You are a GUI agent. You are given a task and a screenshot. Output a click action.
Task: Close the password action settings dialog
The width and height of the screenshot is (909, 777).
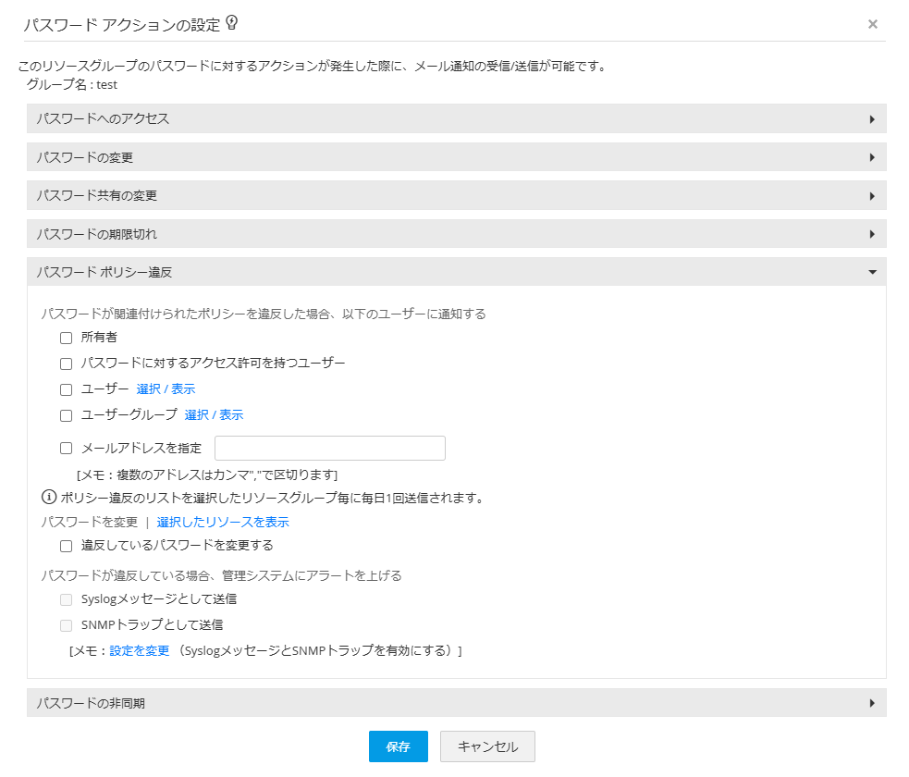tap(872, 24)
